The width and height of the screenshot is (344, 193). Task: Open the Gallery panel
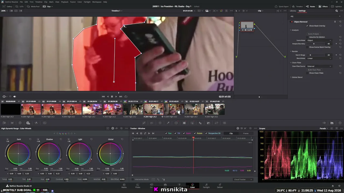pos(8,6)
